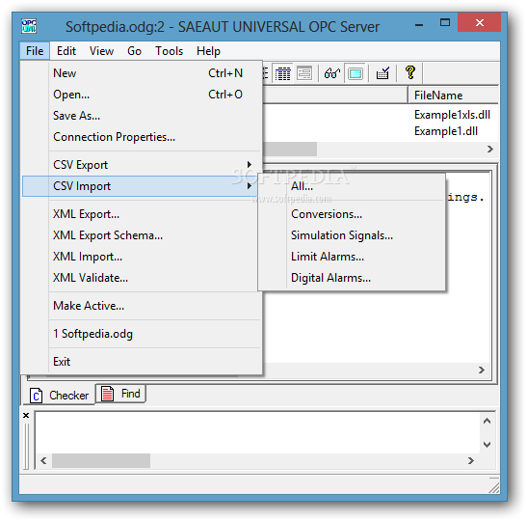Screen dimensions: 527x521
Task: Choose Open... from File menu
Action: 142,95
